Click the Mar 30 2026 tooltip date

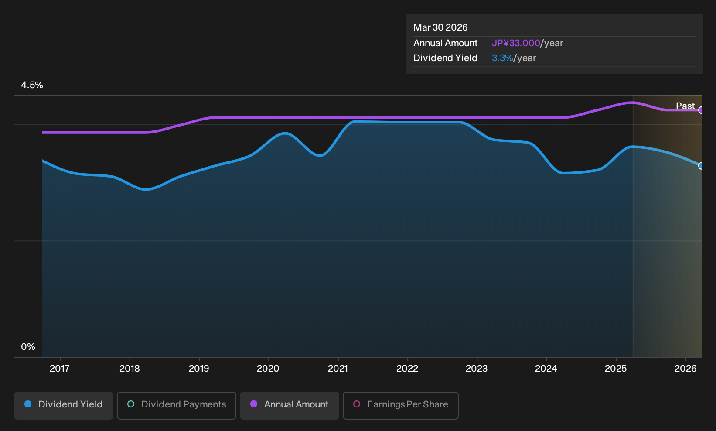click(x=440, y=27)
